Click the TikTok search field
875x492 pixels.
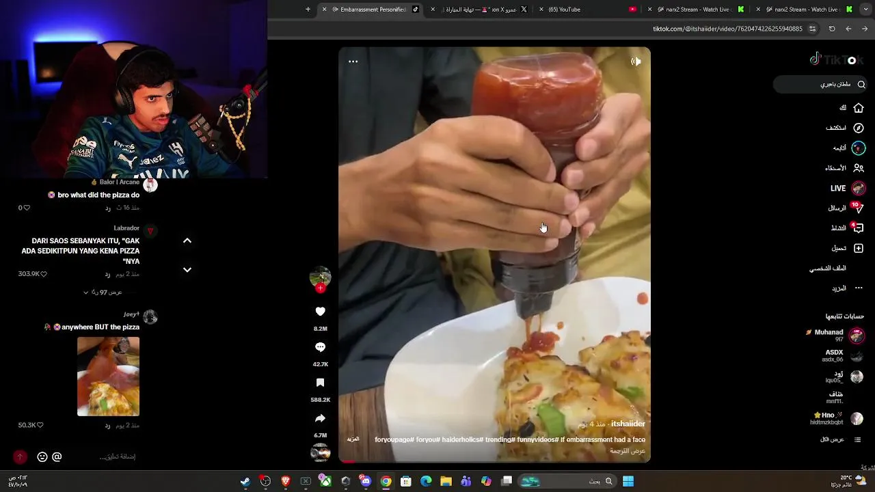[820, 85]
